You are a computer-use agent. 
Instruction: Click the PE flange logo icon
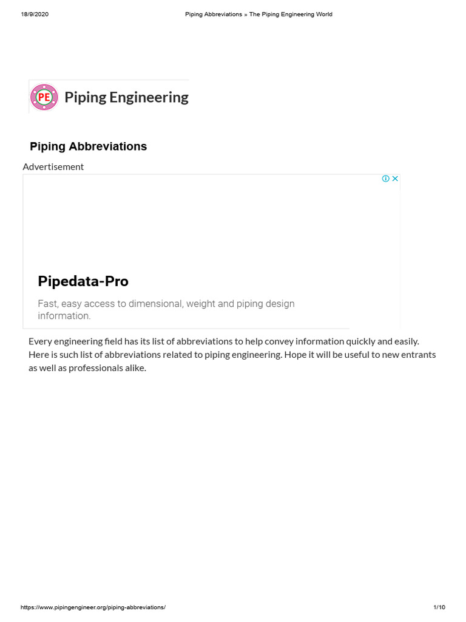coord(44,97)
